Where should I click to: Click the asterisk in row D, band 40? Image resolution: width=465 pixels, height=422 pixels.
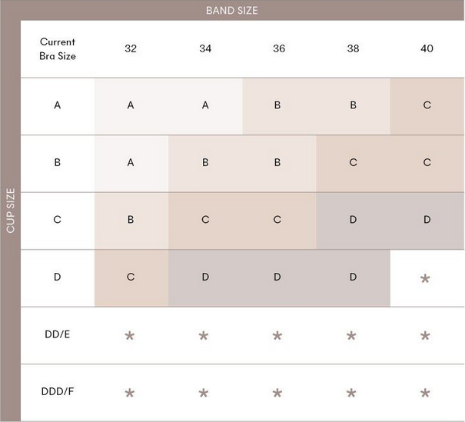[425, 279]
